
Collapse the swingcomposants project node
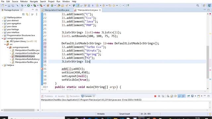tap(2, 38)
